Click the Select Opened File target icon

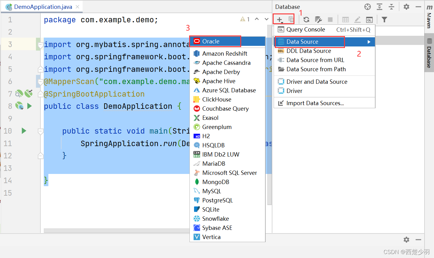(368, 7)
